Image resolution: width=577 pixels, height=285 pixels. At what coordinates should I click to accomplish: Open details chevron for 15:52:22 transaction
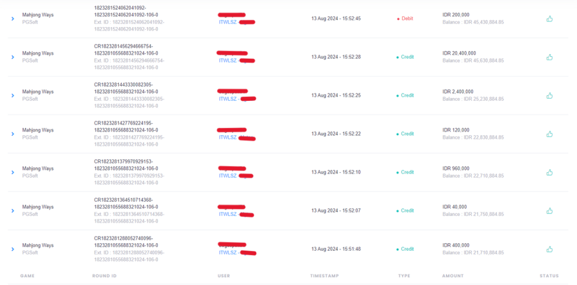(12, 134)
